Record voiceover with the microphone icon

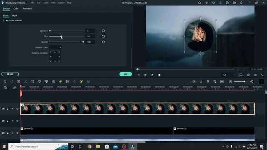pos(208,82)
